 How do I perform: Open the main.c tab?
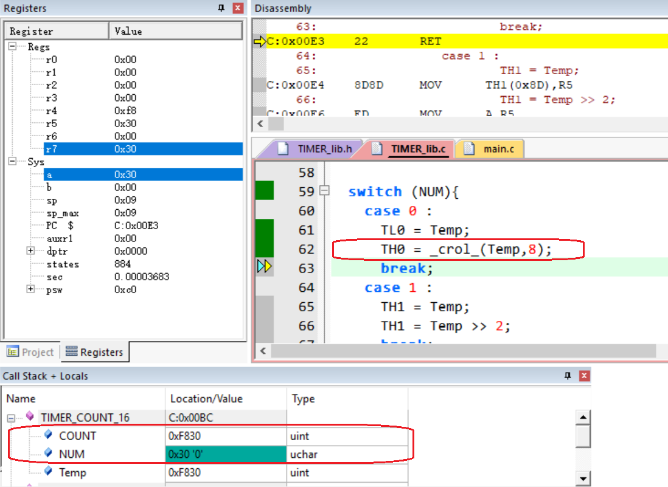(x=489, y=149)
